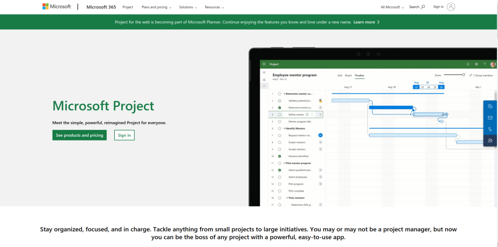Collapse the Identify Mentors task group
Screen dimensions: 498x247
pyautogui.click(x=285, y=128)
